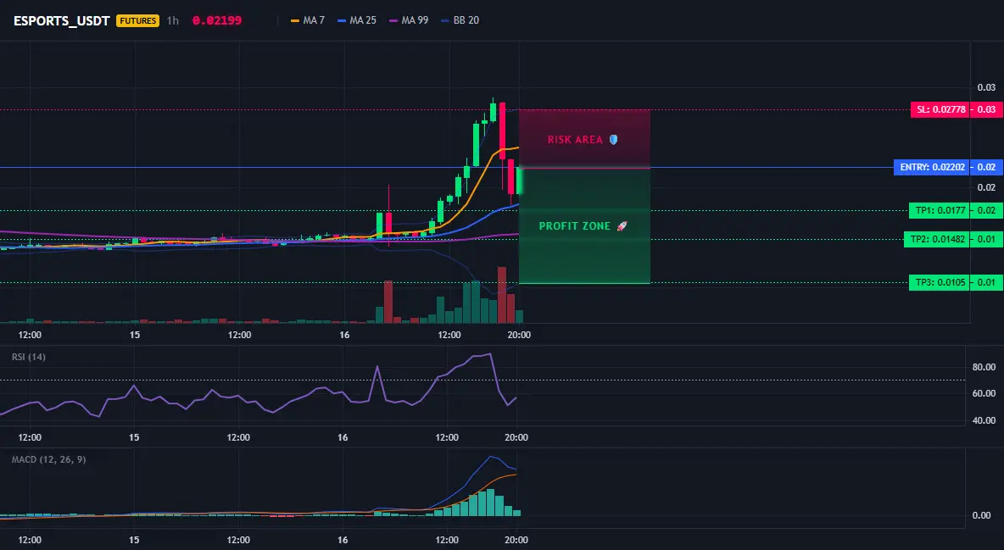Viewport: 1004px width, 550px height.
Task: Click the latest green candle at entry line
Action: pos(519,181)
